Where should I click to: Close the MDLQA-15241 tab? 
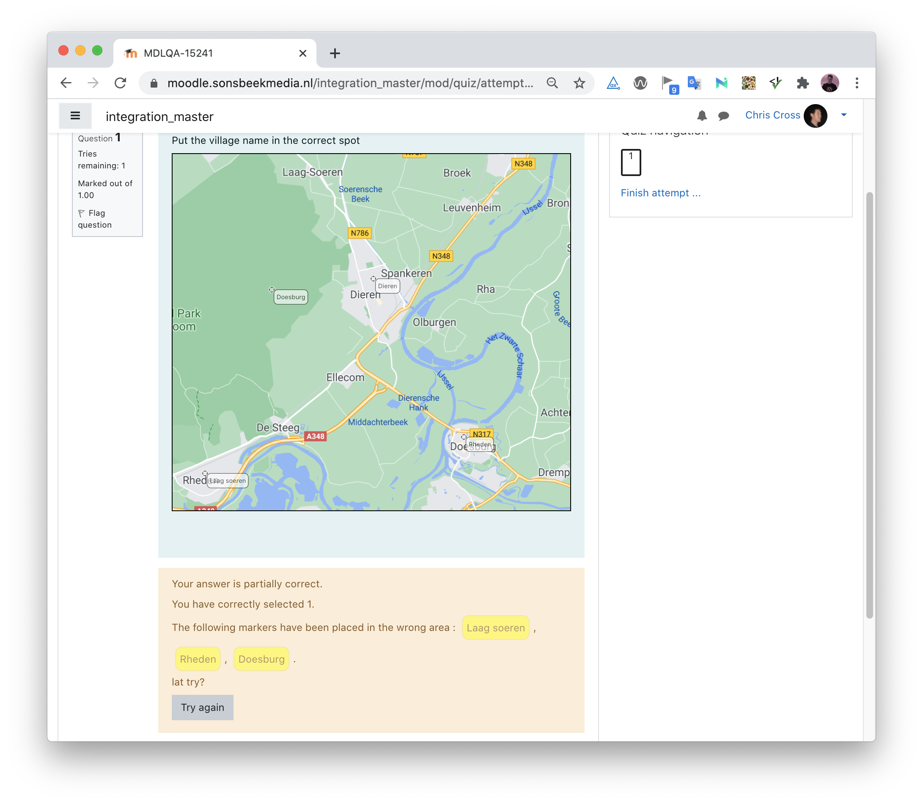point(303,53)
